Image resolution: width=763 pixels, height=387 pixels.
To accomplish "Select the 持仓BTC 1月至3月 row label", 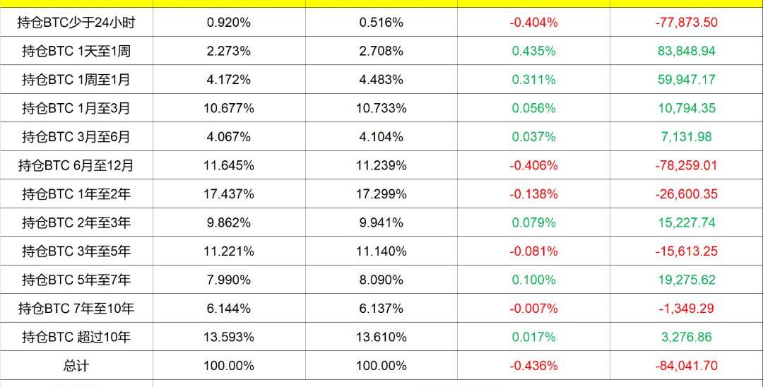I will click(76, 108).
